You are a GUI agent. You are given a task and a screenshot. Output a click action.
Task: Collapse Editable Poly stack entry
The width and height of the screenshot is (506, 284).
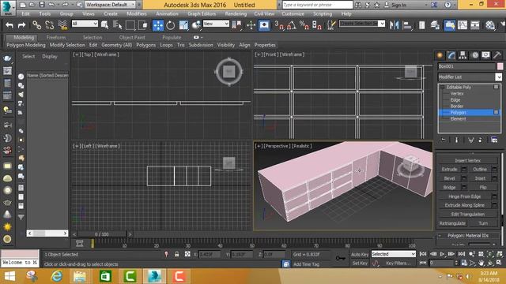point(443,88)
